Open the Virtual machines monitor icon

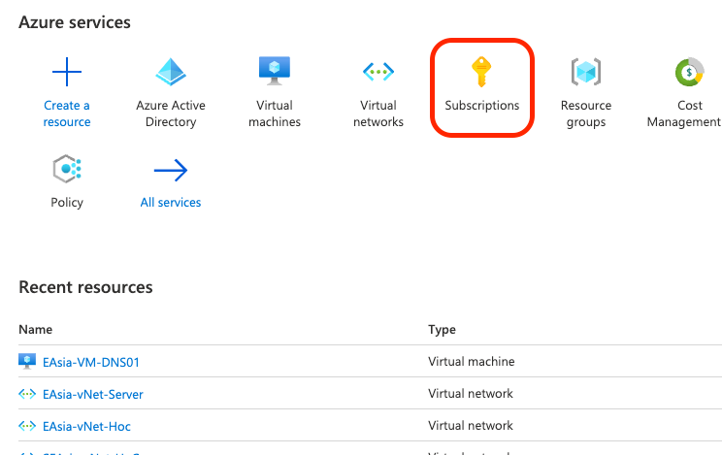click(x=275, y=71)
